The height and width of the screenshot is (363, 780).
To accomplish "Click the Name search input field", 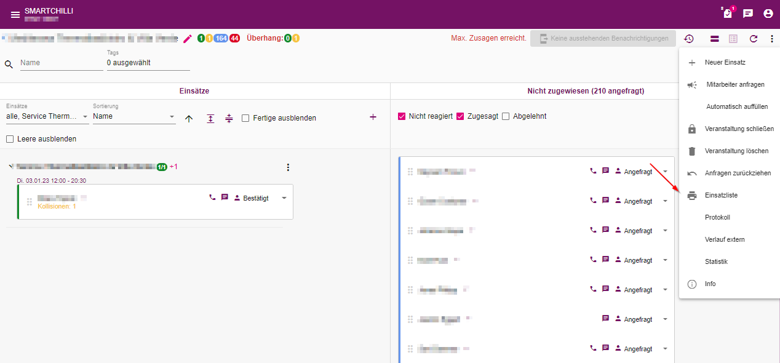I will pyautogui.click(x=62, y=63).
